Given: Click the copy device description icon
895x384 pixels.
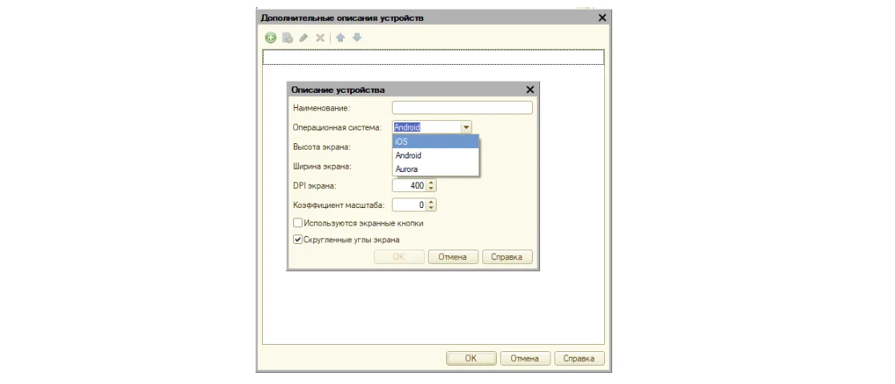Looking at the screenshot, I should 288,38.
